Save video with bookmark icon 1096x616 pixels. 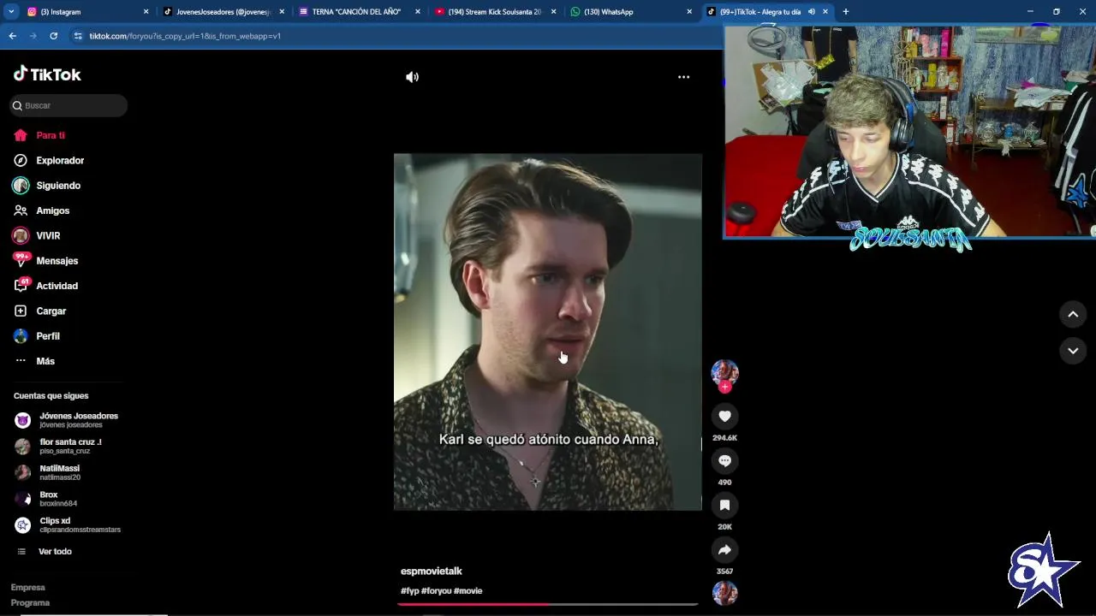point(724,505)
